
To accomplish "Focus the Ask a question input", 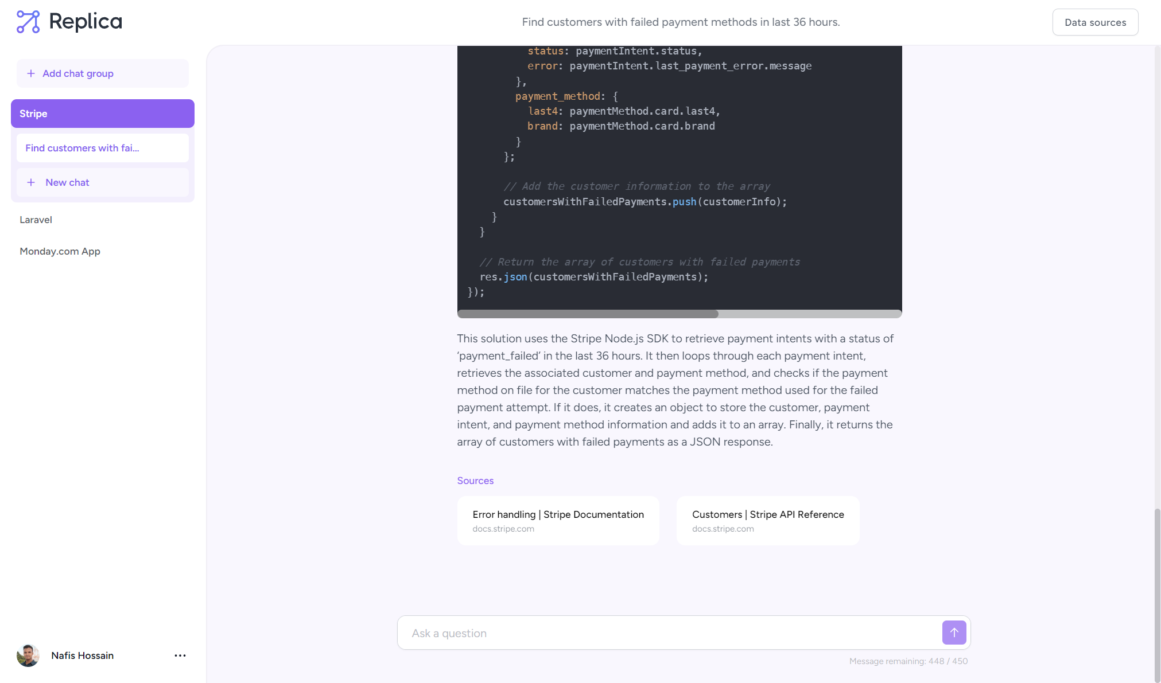I will click(669, 633).
